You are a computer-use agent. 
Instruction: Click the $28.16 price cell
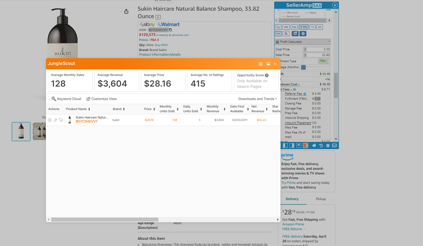click(149, 120)
